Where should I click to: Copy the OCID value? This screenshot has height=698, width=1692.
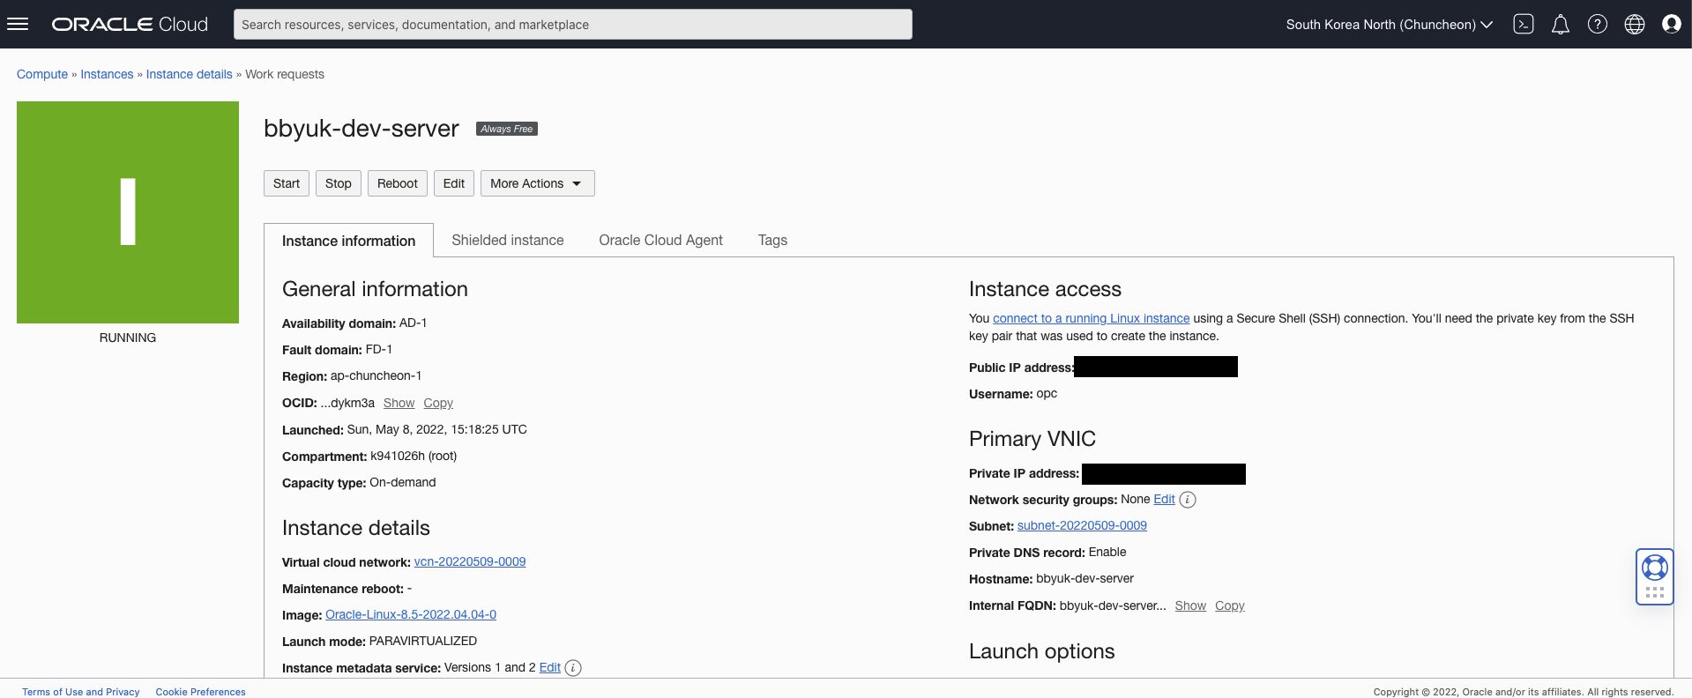(x=438, y=403)
